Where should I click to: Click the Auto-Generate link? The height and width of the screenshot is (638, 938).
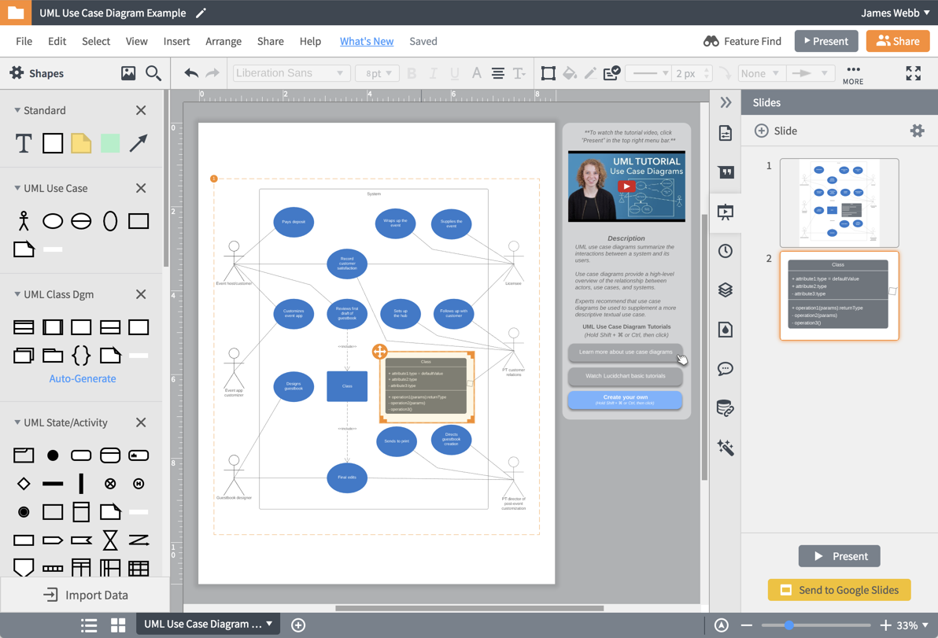tap(83, 378)
